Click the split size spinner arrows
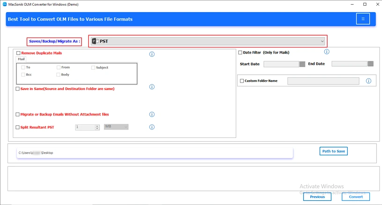 (97, 127)
